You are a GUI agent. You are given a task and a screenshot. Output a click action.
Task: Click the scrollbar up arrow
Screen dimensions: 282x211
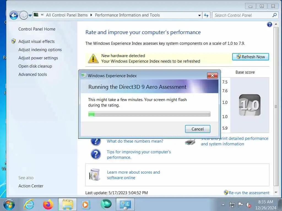pos(276,24)
